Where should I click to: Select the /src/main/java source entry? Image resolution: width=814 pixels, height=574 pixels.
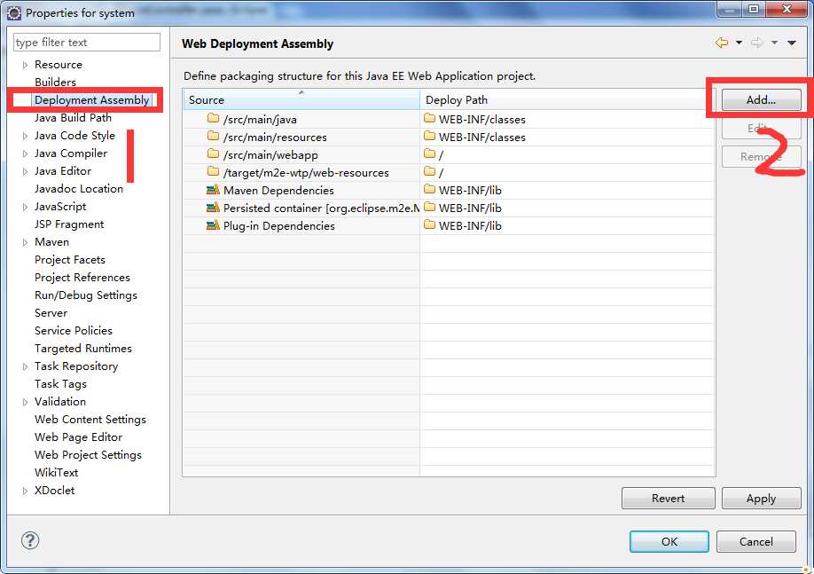tap(260, 120)
